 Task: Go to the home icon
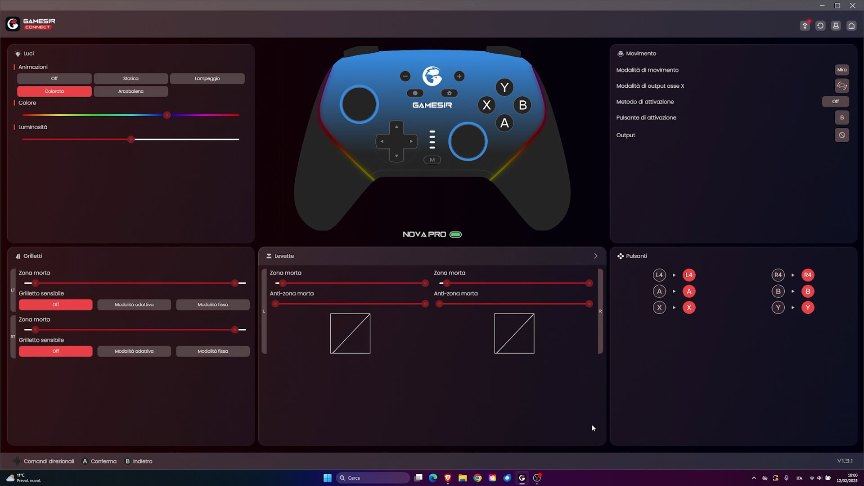pos(851,26)
